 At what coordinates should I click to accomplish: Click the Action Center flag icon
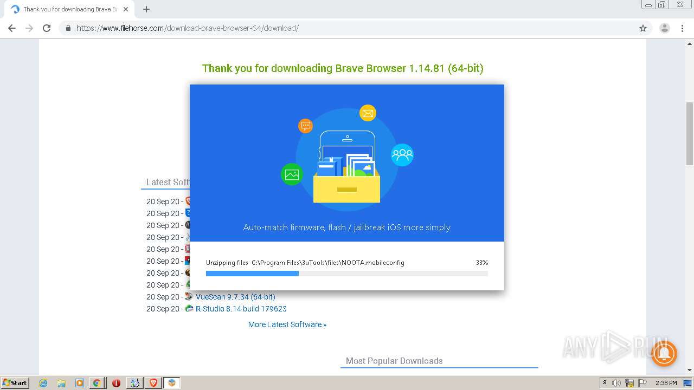(x=642, y=383)
